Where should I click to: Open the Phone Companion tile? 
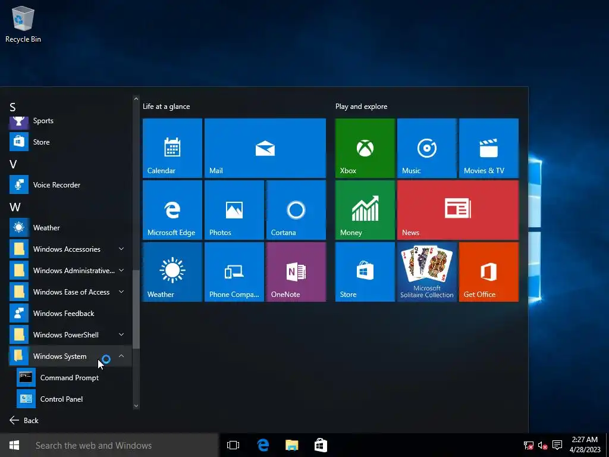tap(234, 271)
